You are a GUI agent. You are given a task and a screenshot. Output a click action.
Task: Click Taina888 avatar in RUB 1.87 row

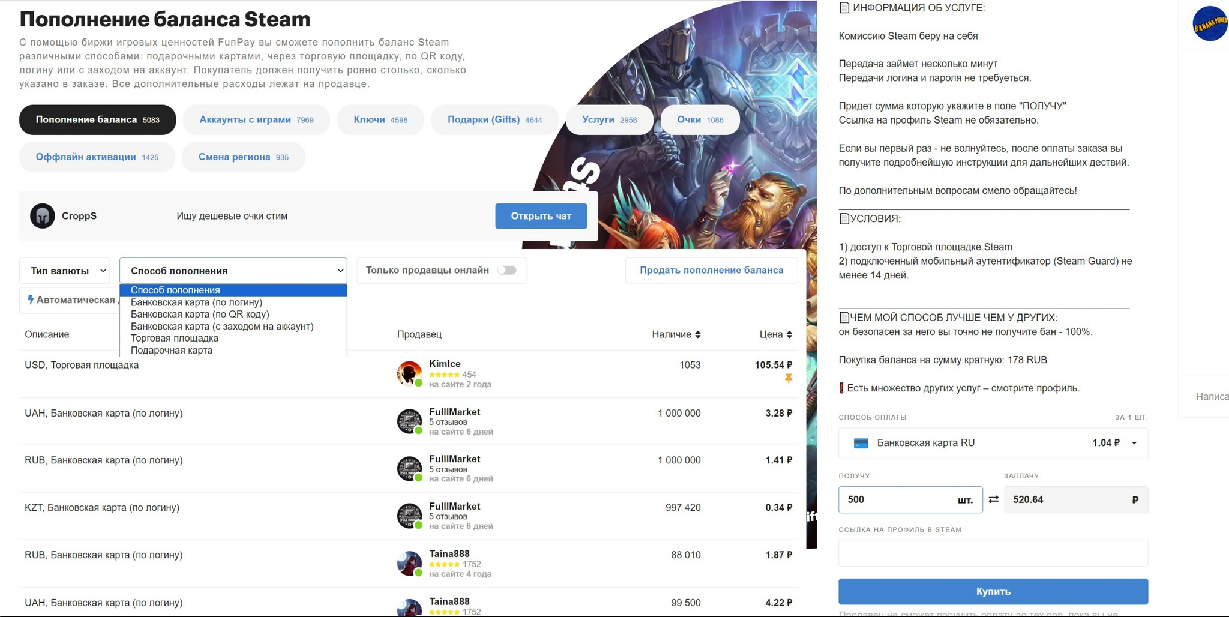pyautogui.click(x=409, y=564)
